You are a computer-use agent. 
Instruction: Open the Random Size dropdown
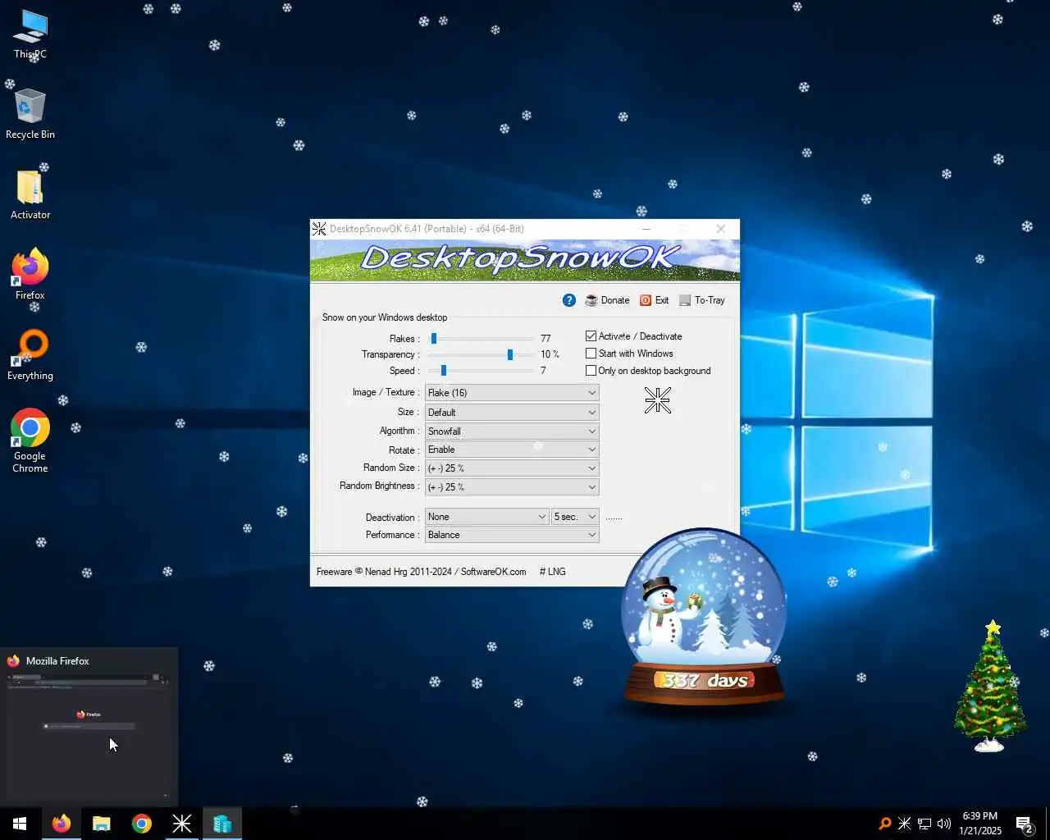(x=512, y=468)
